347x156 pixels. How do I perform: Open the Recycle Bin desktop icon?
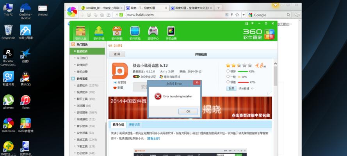[9, 32]
